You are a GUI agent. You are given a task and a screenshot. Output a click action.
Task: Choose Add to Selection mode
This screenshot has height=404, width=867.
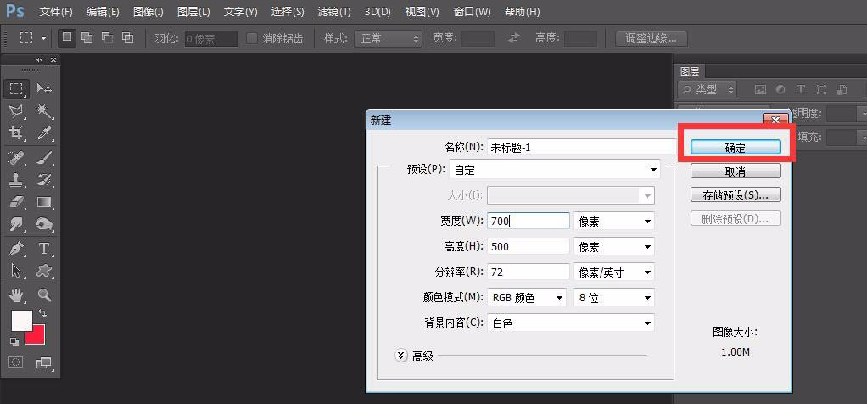point(87,37)
